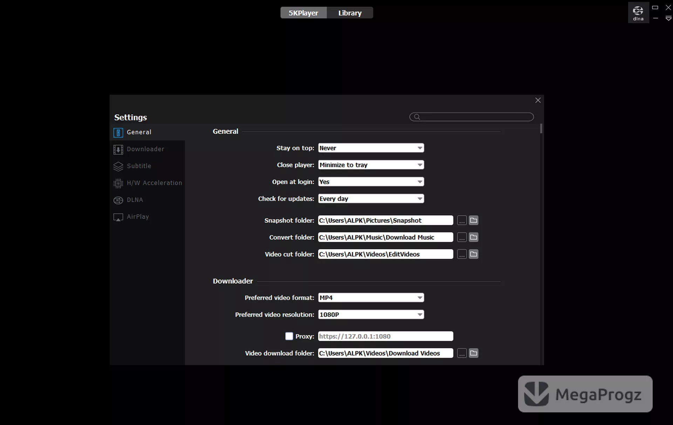Select Subtitle in settings sidebar

pyautogui.click(x=147, y=166)
